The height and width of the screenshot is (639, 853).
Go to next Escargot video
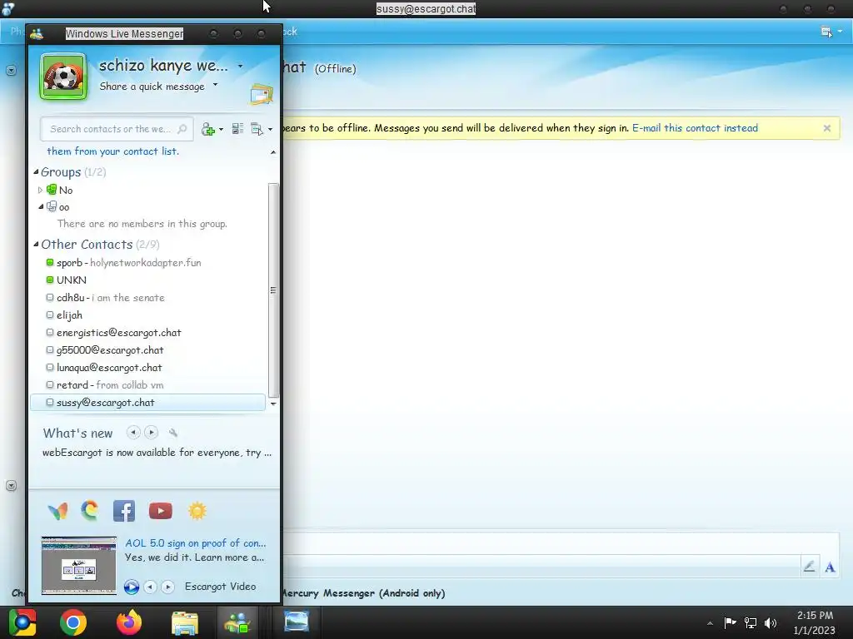point(167,587)
